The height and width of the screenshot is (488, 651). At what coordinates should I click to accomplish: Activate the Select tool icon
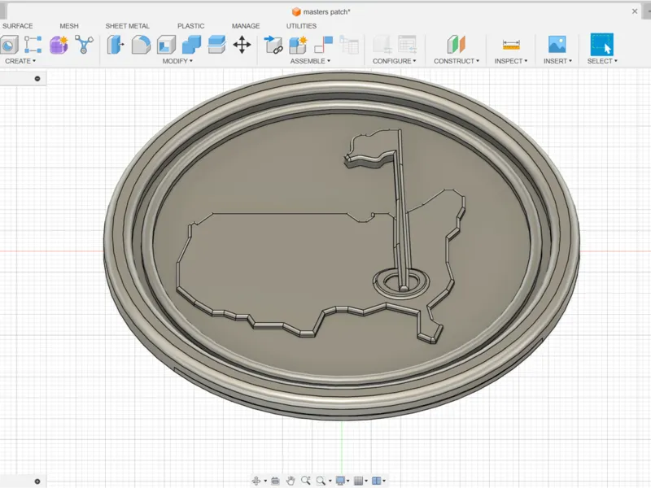[x=601, y=45]
